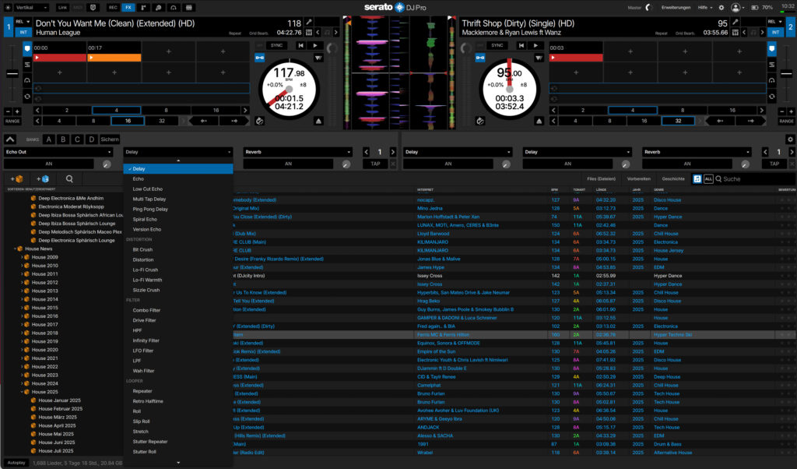Enable SYNC on the left deck
This screenshot has width=797, height=469.
pyautogui.click(x=277, y=45)
